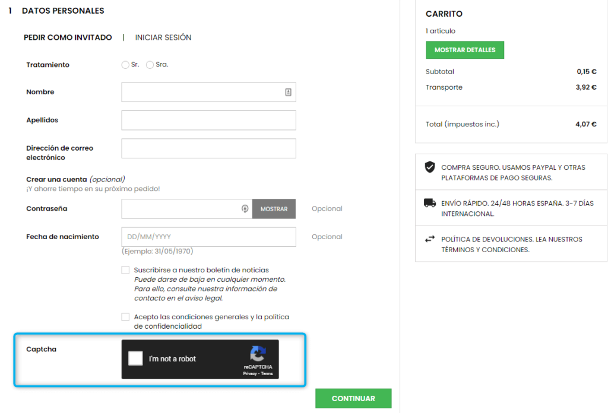Image resolution: width=608 pixels, height=413 pixels.
Task: Open the reCAPTCHA Privacy link
Action: 250,373
